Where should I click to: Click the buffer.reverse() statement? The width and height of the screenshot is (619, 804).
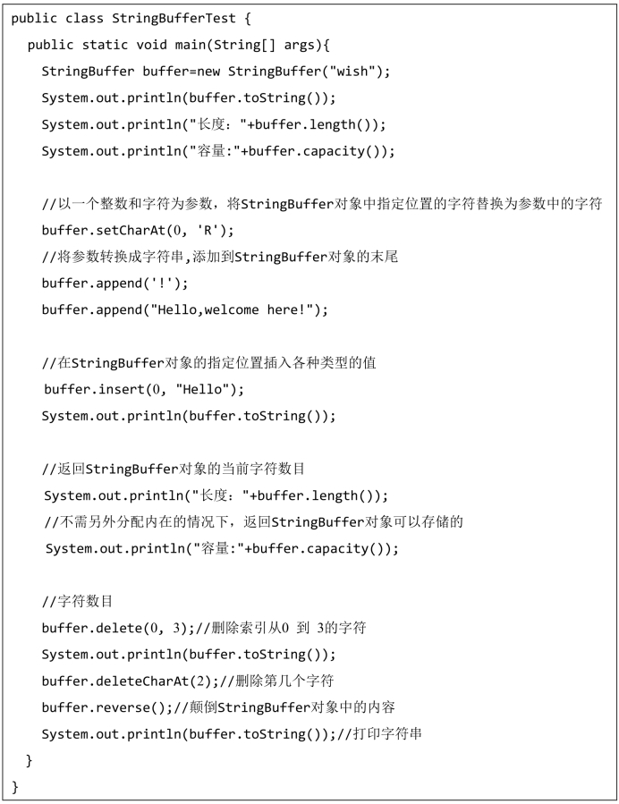pyautogui.click(x=107, y=708)
